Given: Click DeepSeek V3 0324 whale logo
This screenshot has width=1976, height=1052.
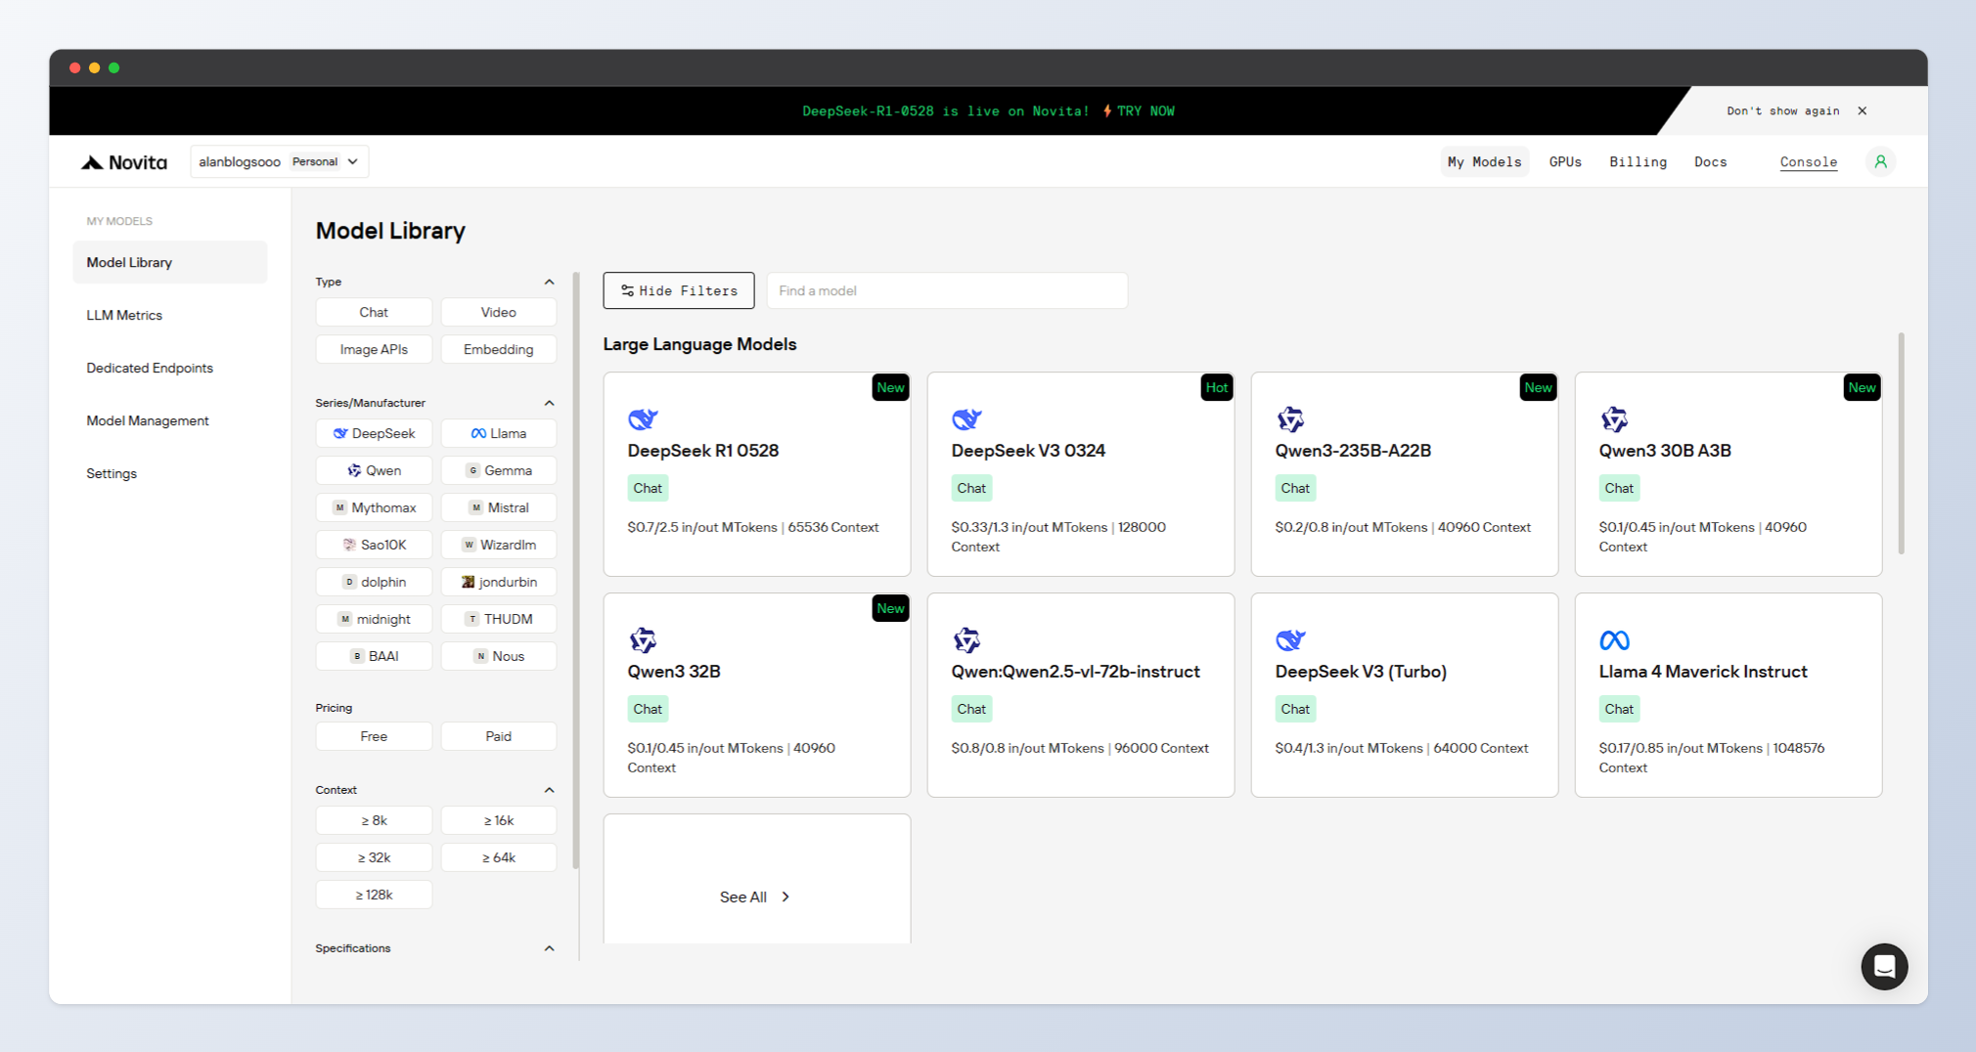Looking at the screenshot, I should pyautogui.click(x=966, y=419).
